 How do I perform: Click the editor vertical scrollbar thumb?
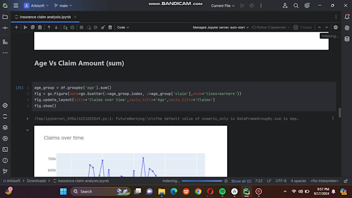point(340,113)
